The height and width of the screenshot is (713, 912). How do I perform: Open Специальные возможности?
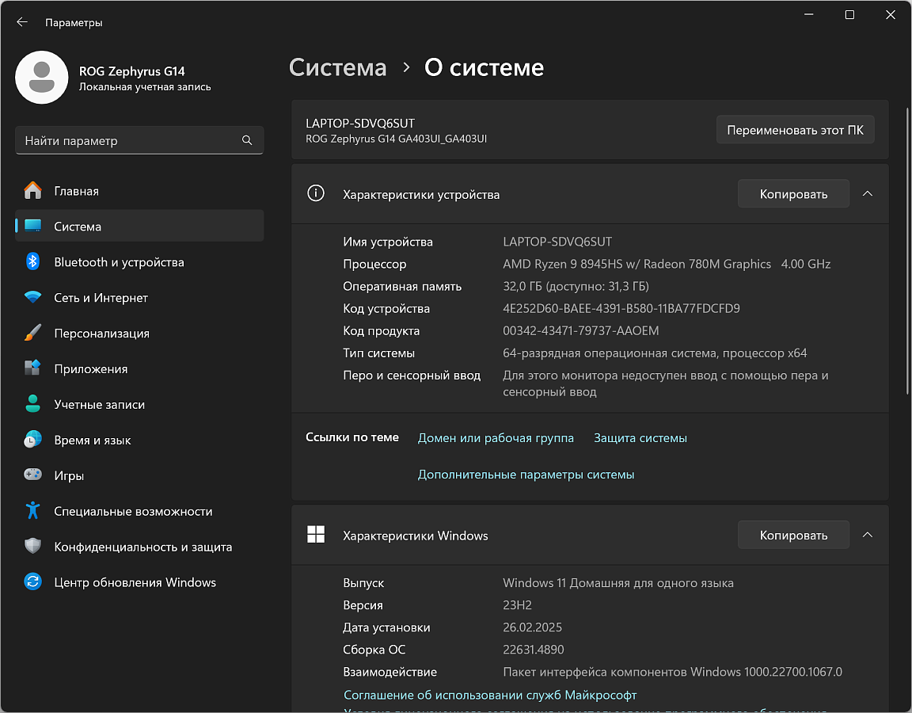point(139,510)
